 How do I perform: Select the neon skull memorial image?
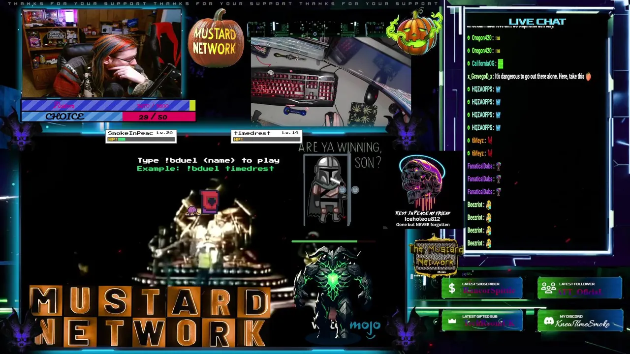[x=421, y=183]
